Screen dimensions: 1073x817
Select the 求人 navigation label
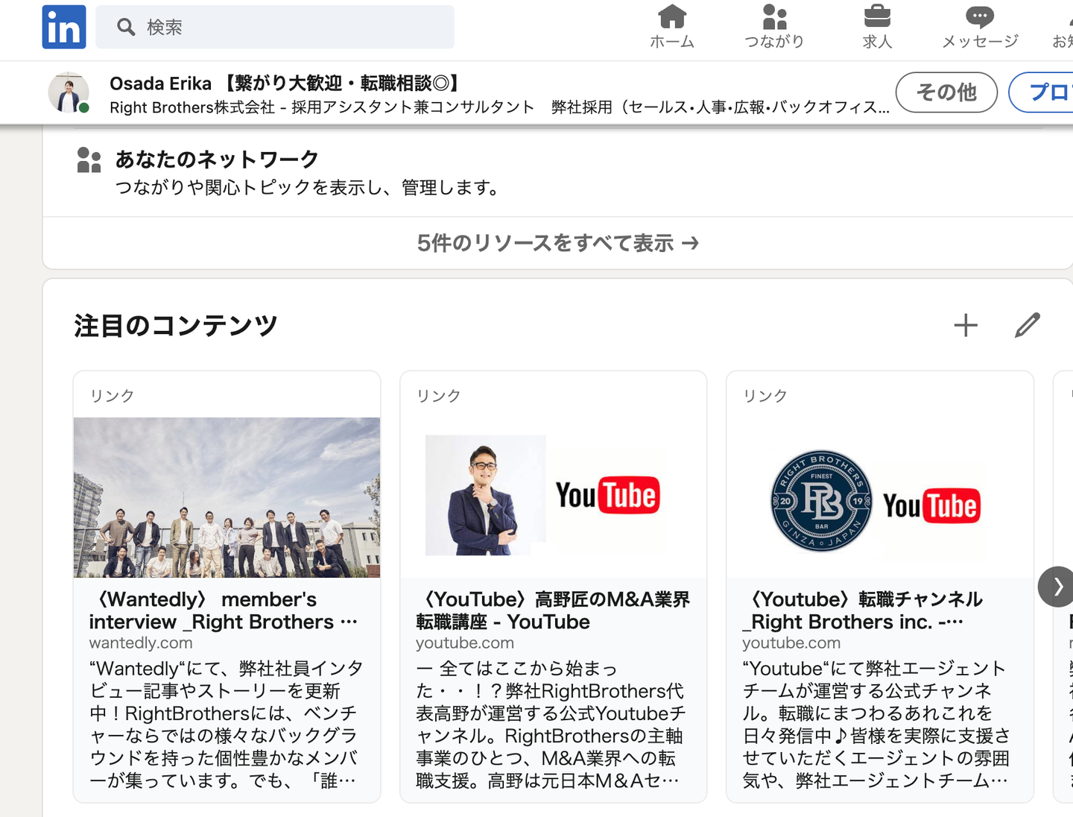click(877, 42)
